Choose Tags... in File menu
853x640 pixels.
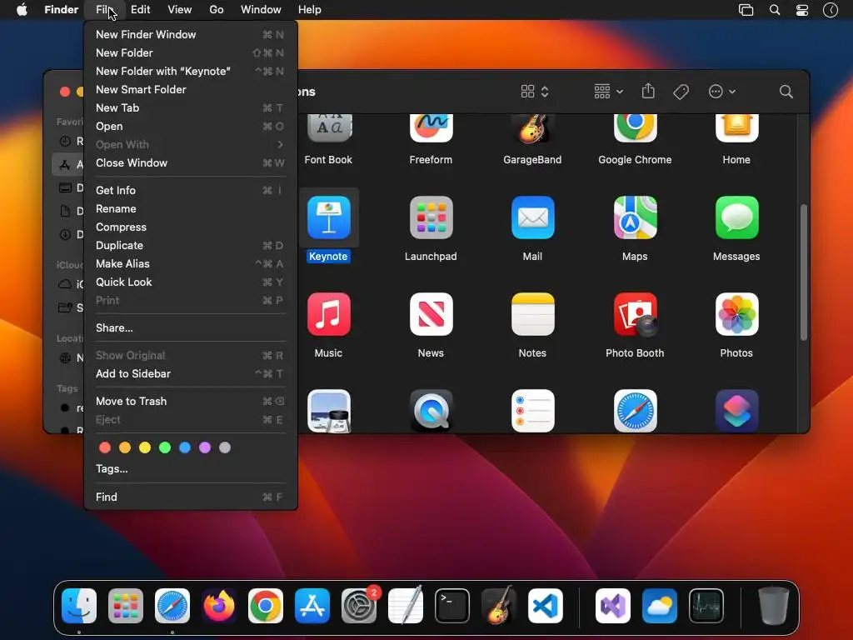click(190, 468)
